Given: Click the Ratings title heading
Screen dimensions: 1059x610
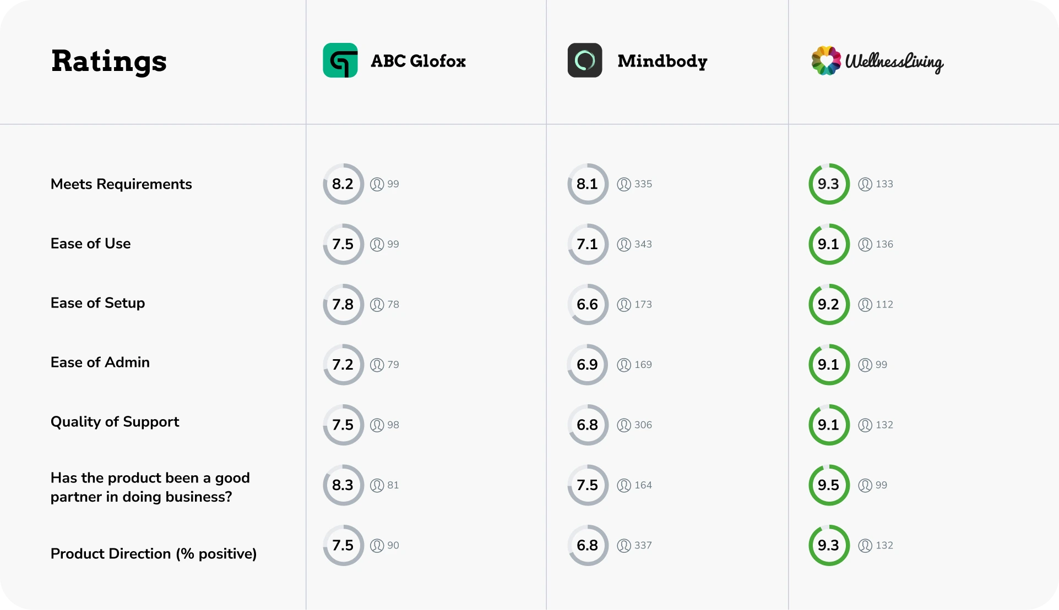Looking at the screenshot, I should [x=109, y=61].
